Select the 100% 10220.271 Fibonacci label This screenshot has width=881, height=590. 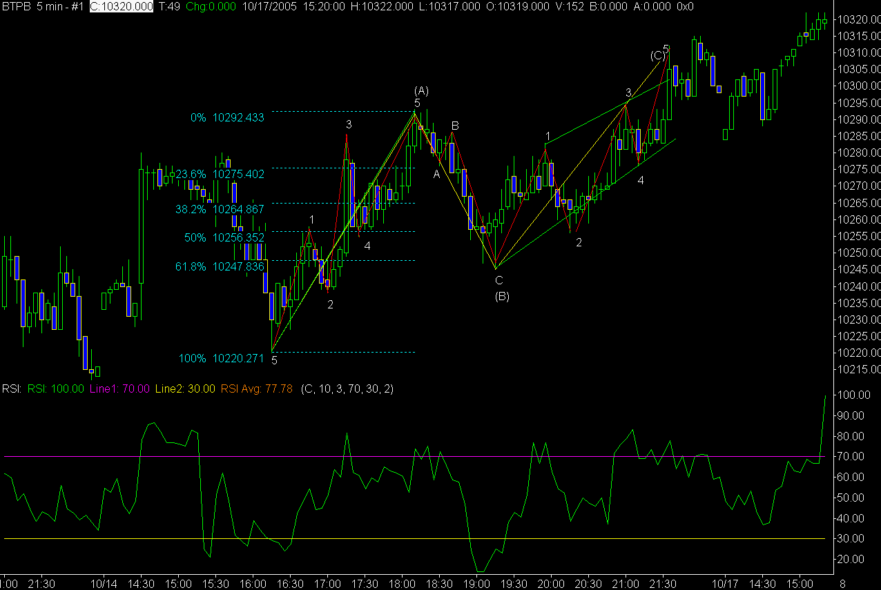coord(222,359)
